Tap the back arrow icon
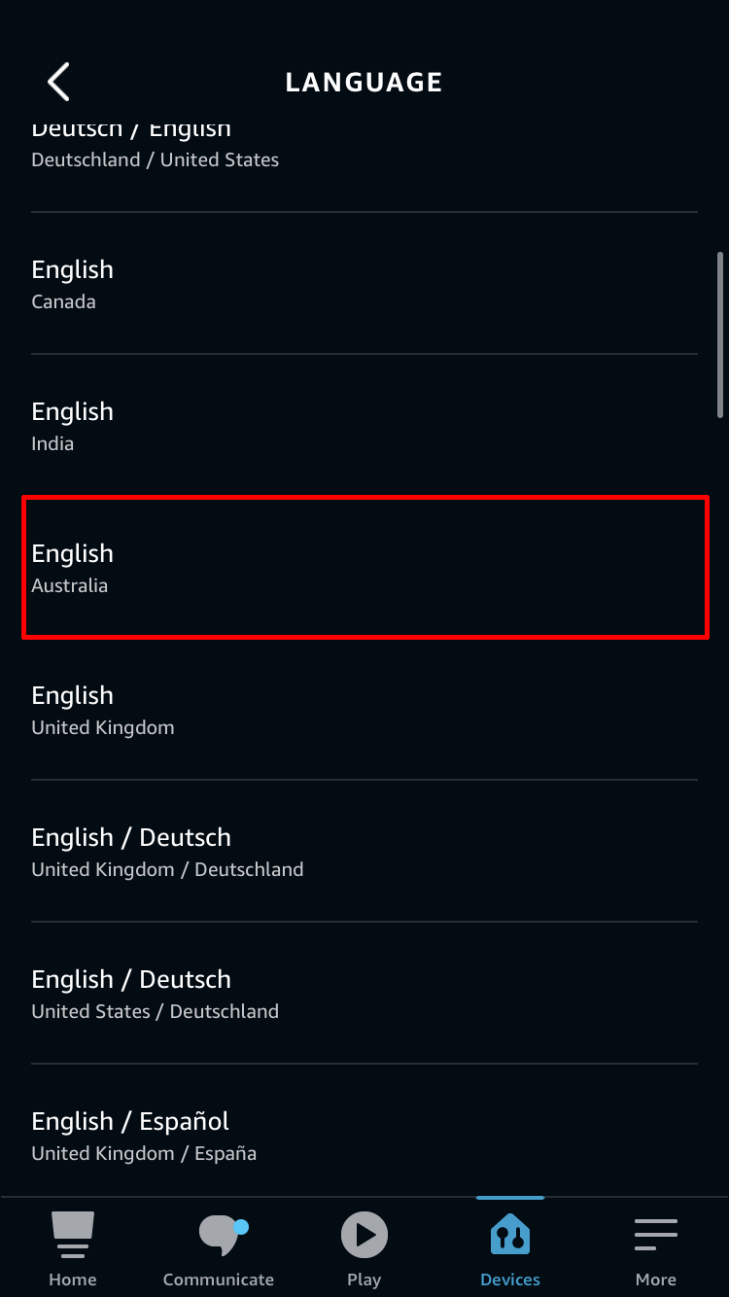The width and height of the screenshot is (729, 1297). click(x=59, y=82)
